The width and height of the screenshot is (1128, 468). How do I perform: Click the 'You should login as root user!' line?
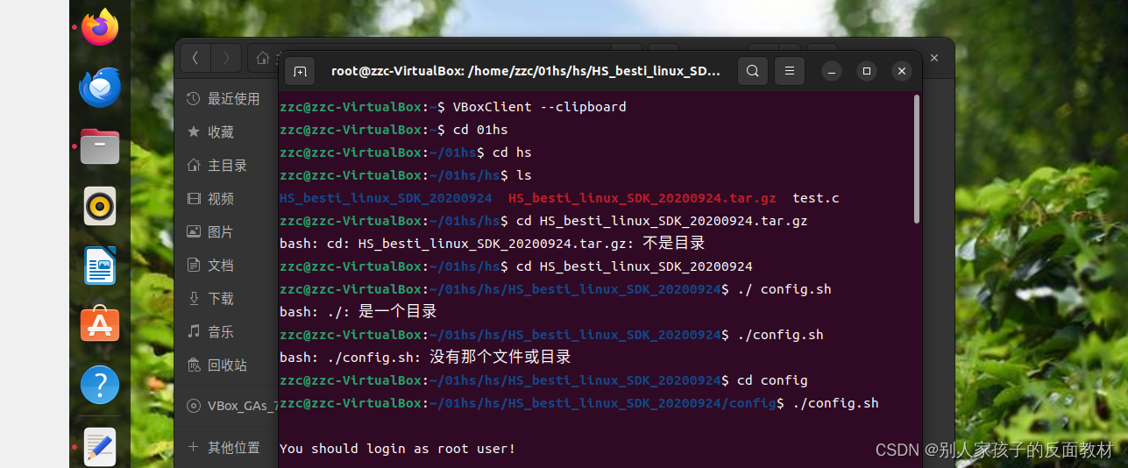[398, 449]
